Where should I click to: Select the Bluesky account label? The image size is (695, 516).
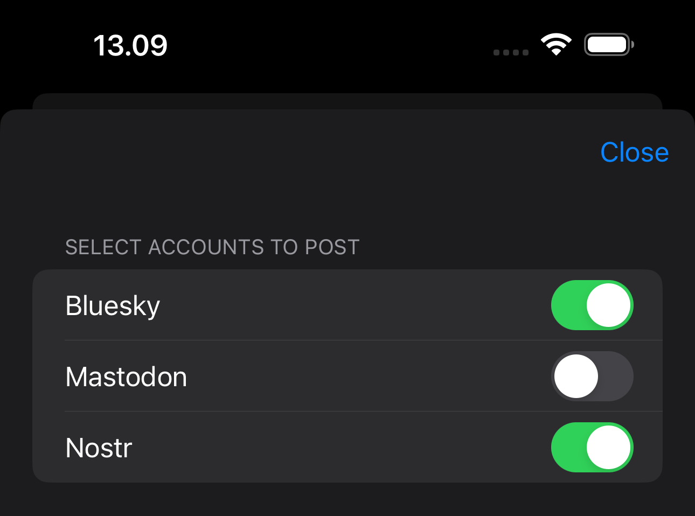[x=113, y=306]
